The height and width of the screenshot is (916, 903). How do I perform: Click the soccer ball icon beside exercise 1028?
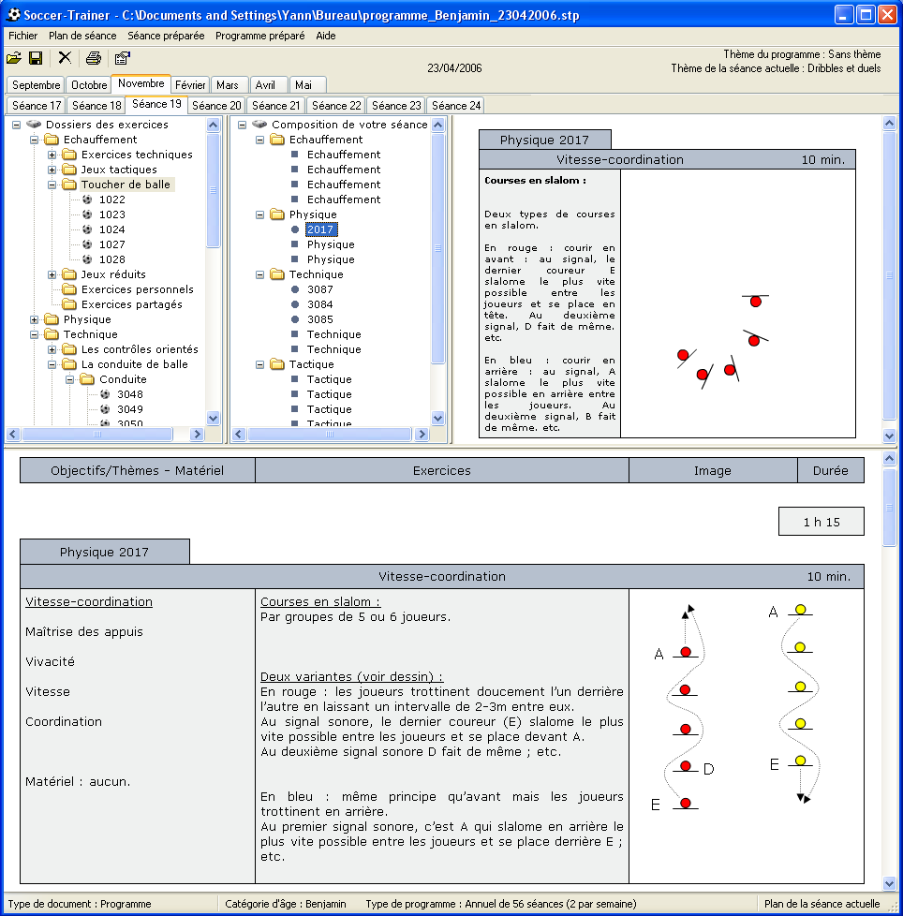(x=87, y=259)
